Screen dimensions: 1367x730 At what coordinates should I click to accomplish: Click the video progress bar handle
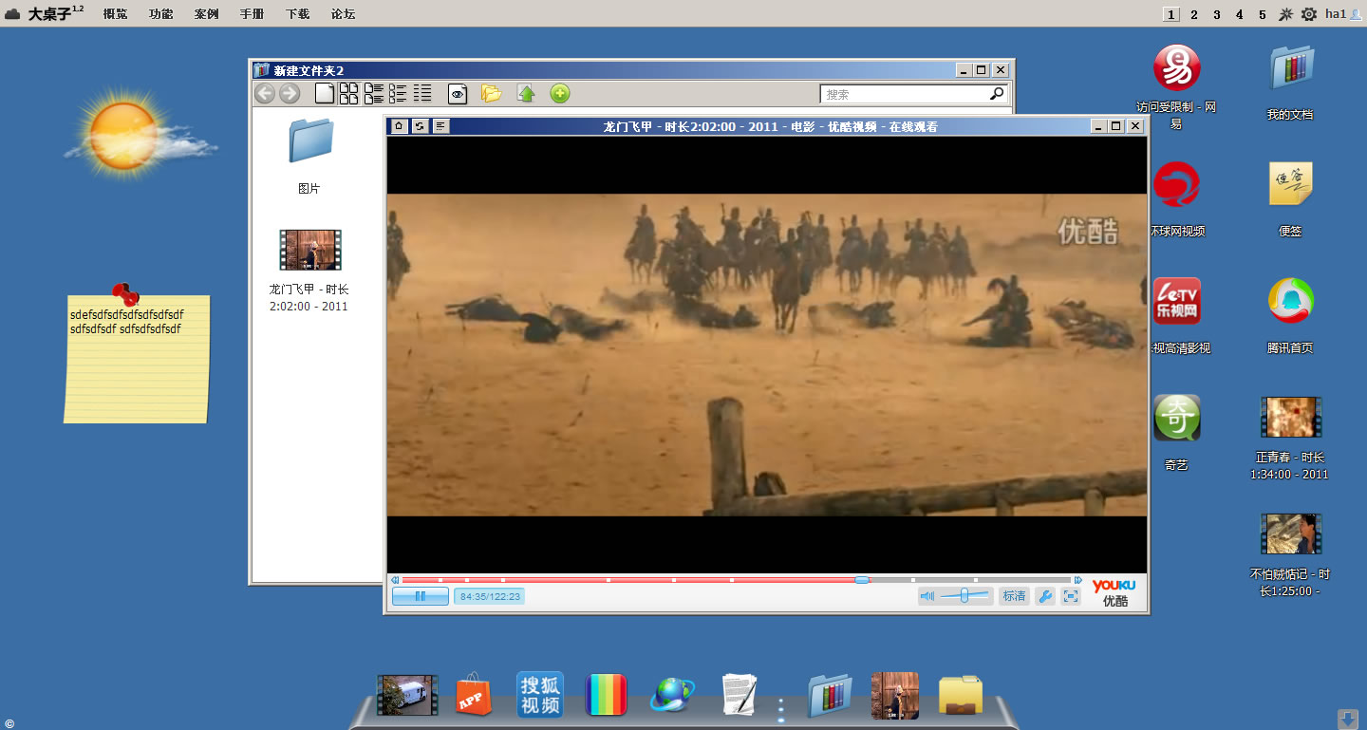tap(861, 579)
